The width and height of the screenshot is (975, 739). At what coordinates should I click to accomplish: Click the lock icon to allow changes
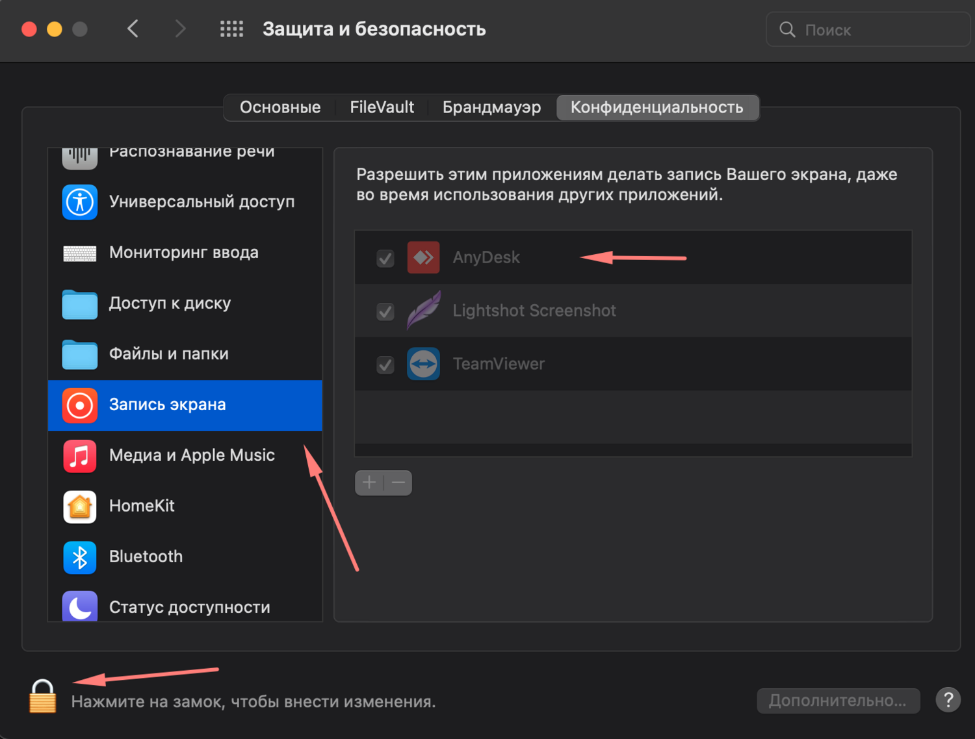point(43,697)
